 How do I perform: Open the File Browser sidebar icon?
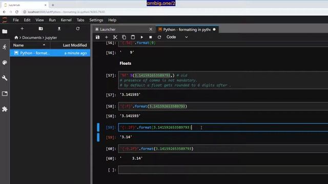pyautogui.click(x=5, y=32)
